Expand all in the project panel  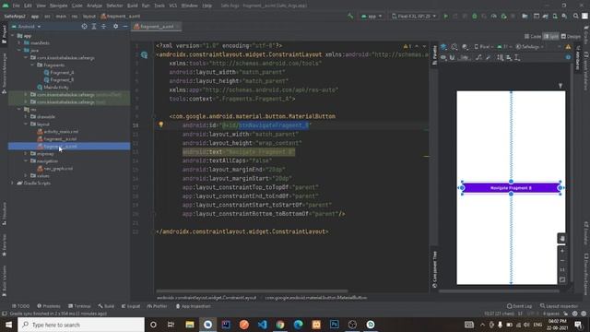pyautogui.click(x=94, y=27)
